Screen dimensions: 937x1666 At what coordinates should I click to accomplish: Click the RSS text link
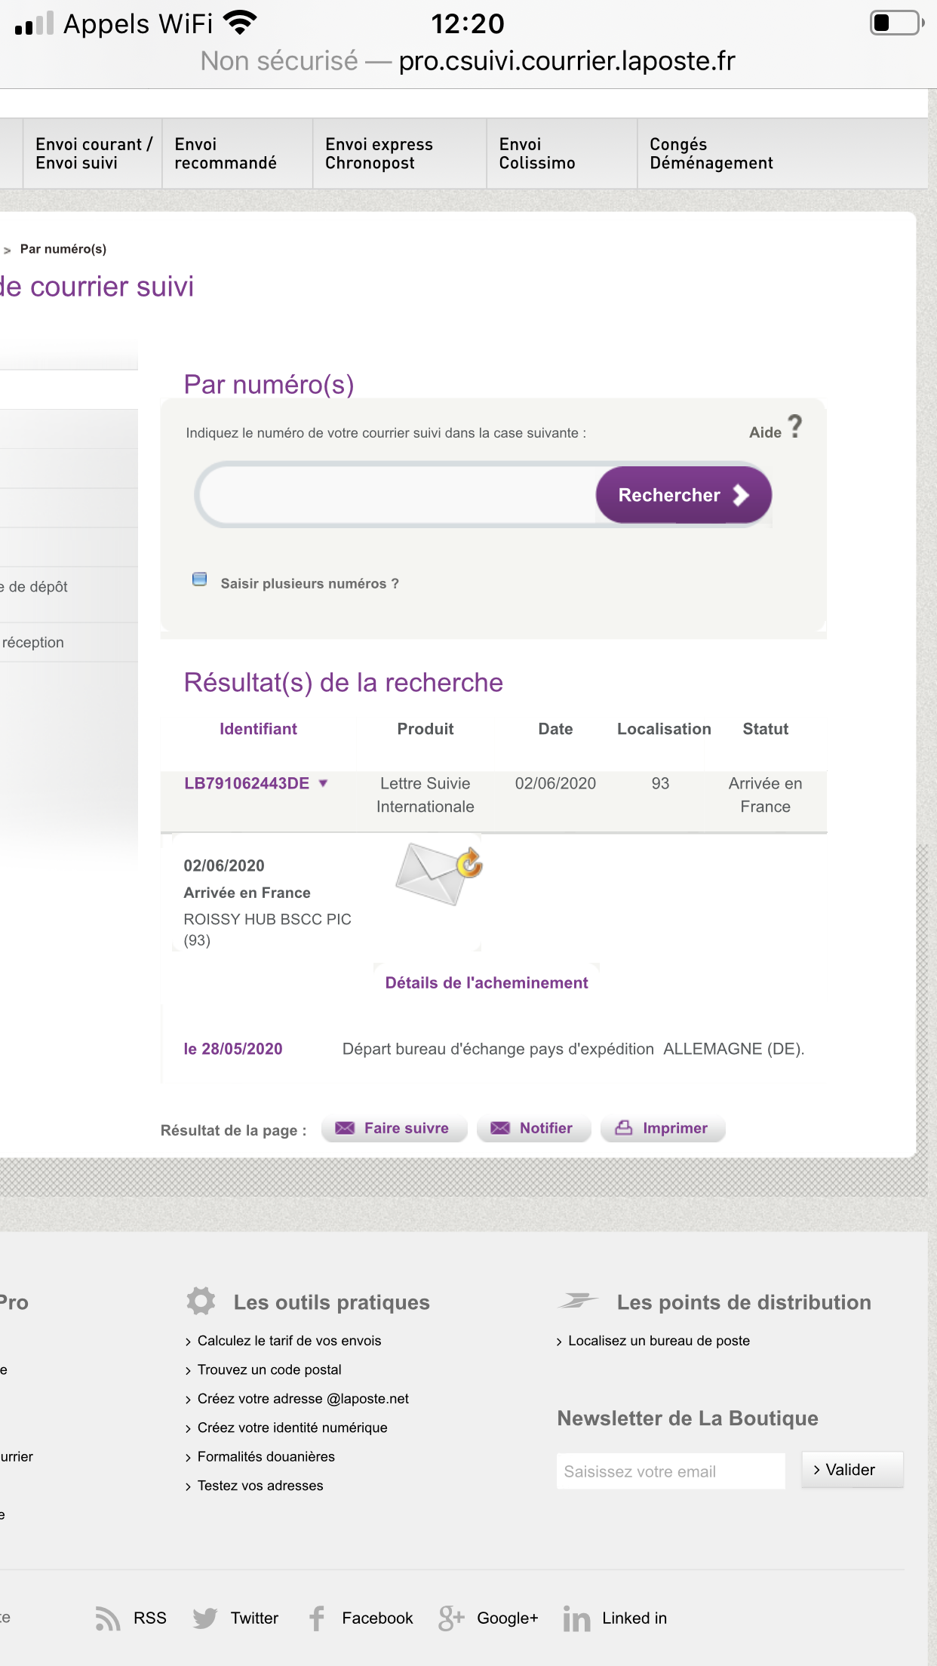click(149, 1618)
